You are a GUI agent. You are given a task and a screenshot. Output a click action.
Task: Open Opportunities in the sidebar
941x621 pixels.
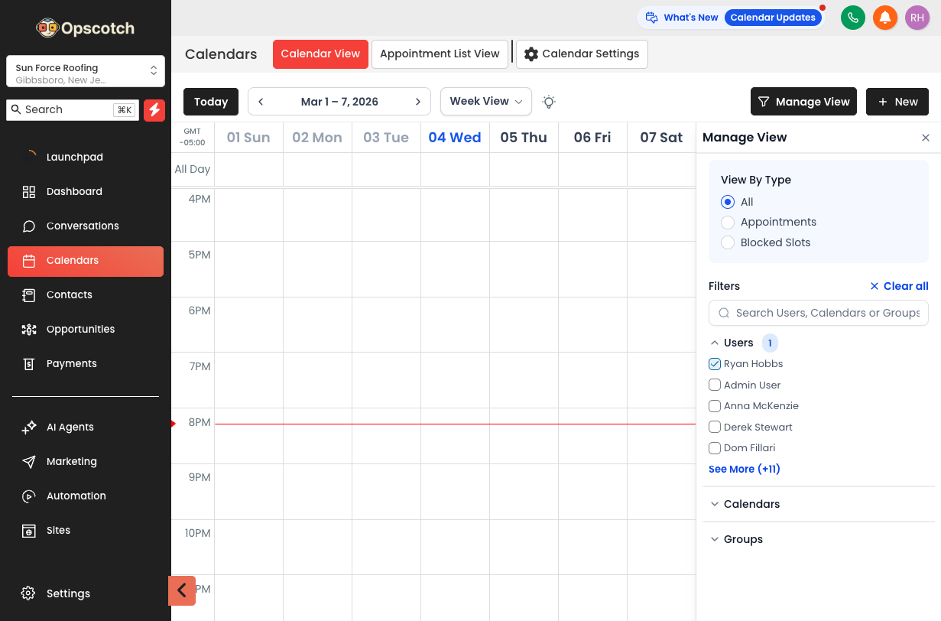(80, 330)
